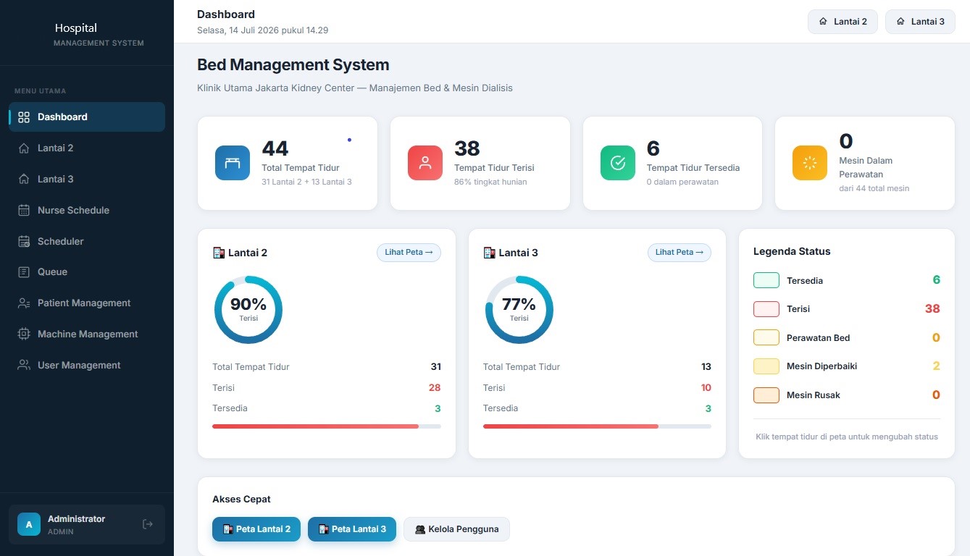Open Peta Lantai 3 quick access button
This screenshot has height=556, width=970.
352,529
